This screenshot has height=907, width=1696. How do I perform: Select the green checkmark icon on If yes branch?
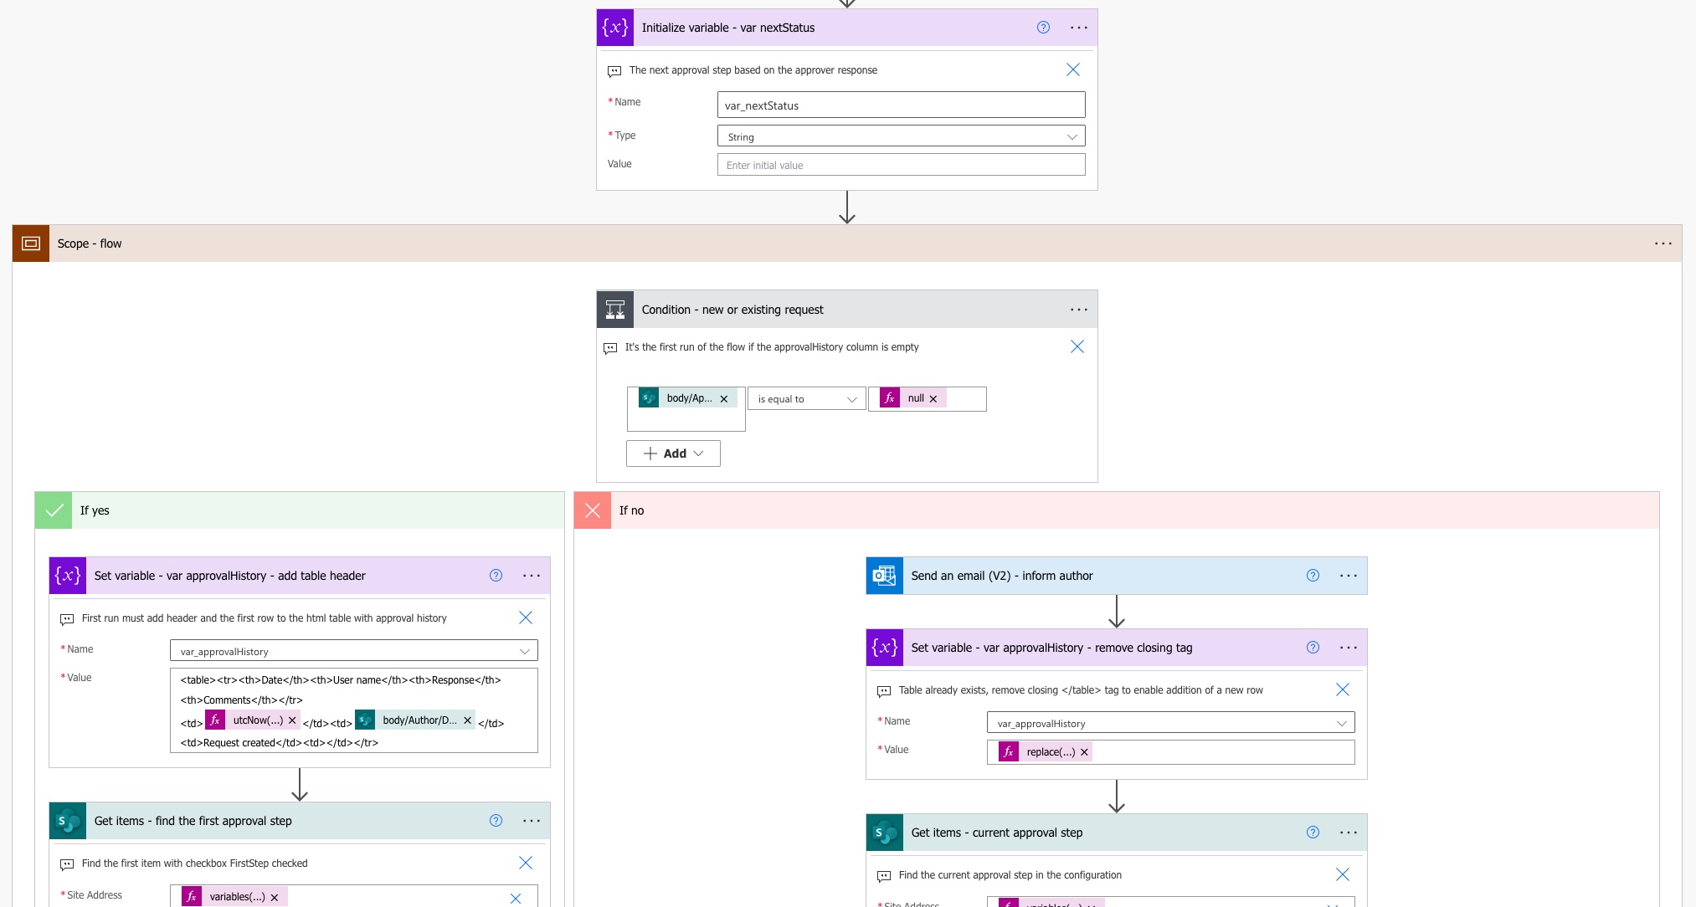tap(54, 510)
